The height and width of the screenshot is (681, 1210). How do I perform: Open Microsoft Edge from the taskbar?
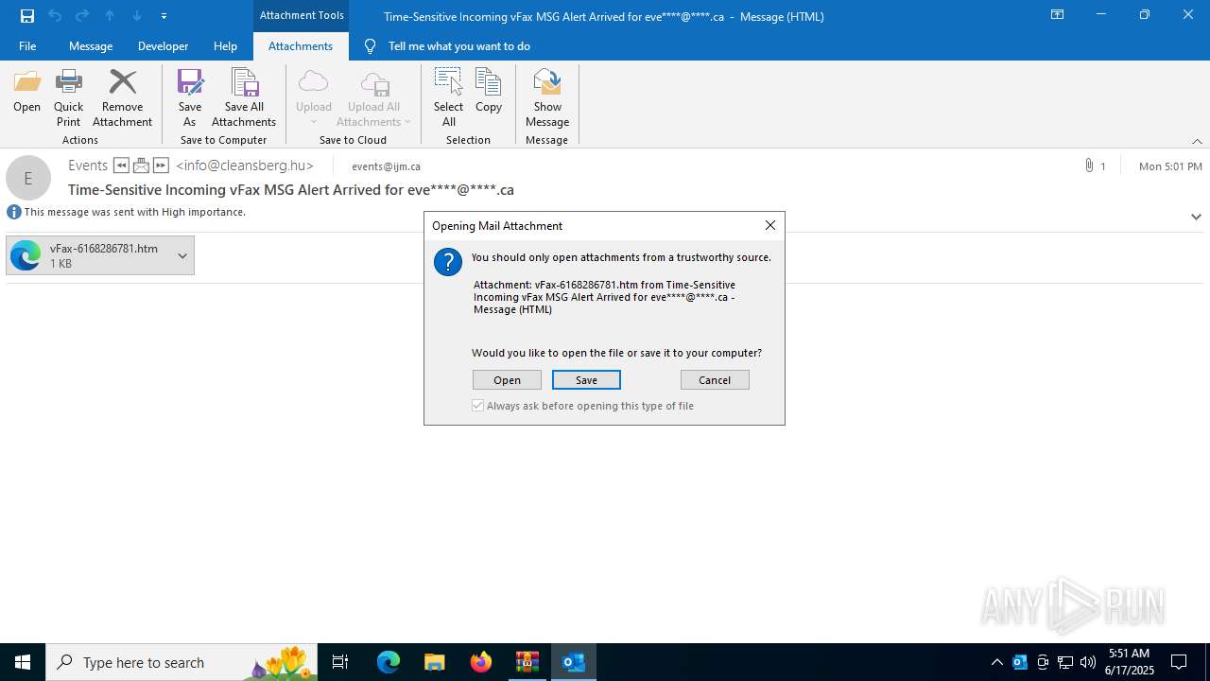[x=389, y=662]
